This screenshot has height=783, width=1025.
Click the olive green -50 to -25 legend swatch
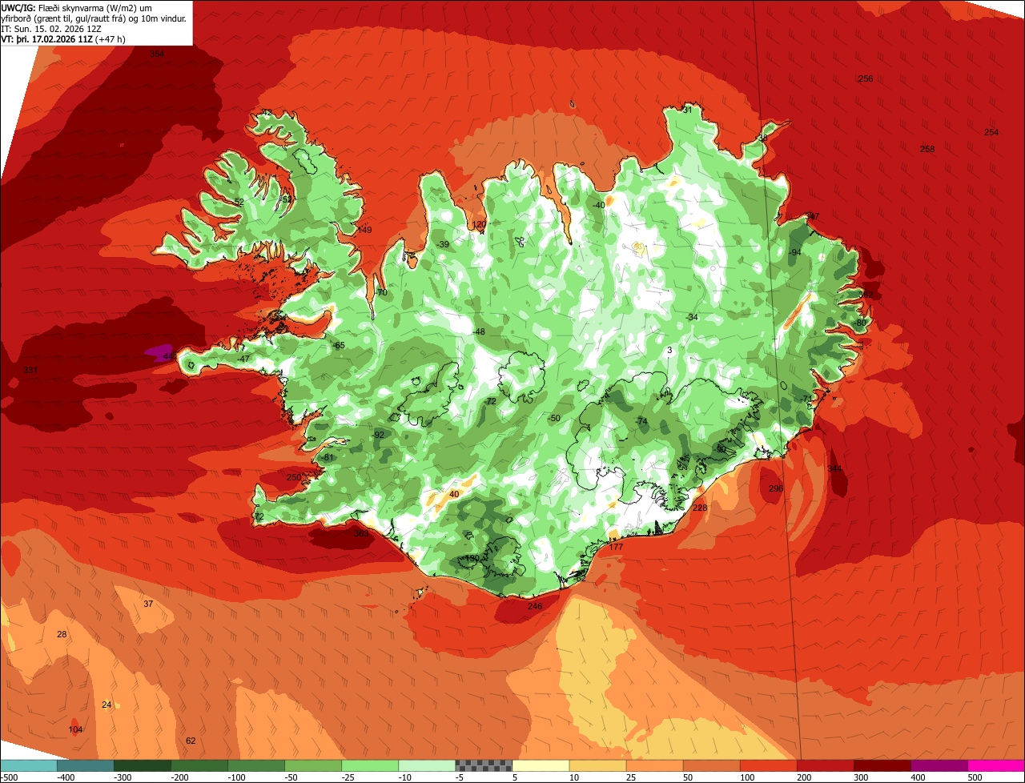tap(313, 765)
